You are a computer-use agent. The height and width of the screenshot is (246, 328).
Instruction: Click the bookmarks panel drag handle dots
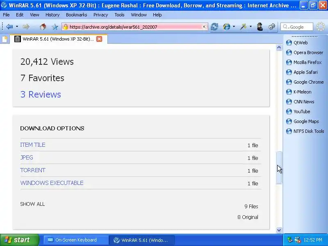click(304, 36)
